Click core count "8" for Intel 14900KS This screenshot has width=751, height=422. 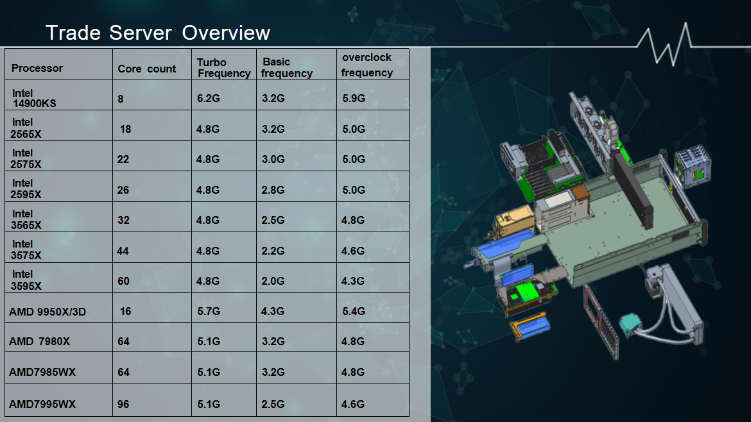[121, 99]
